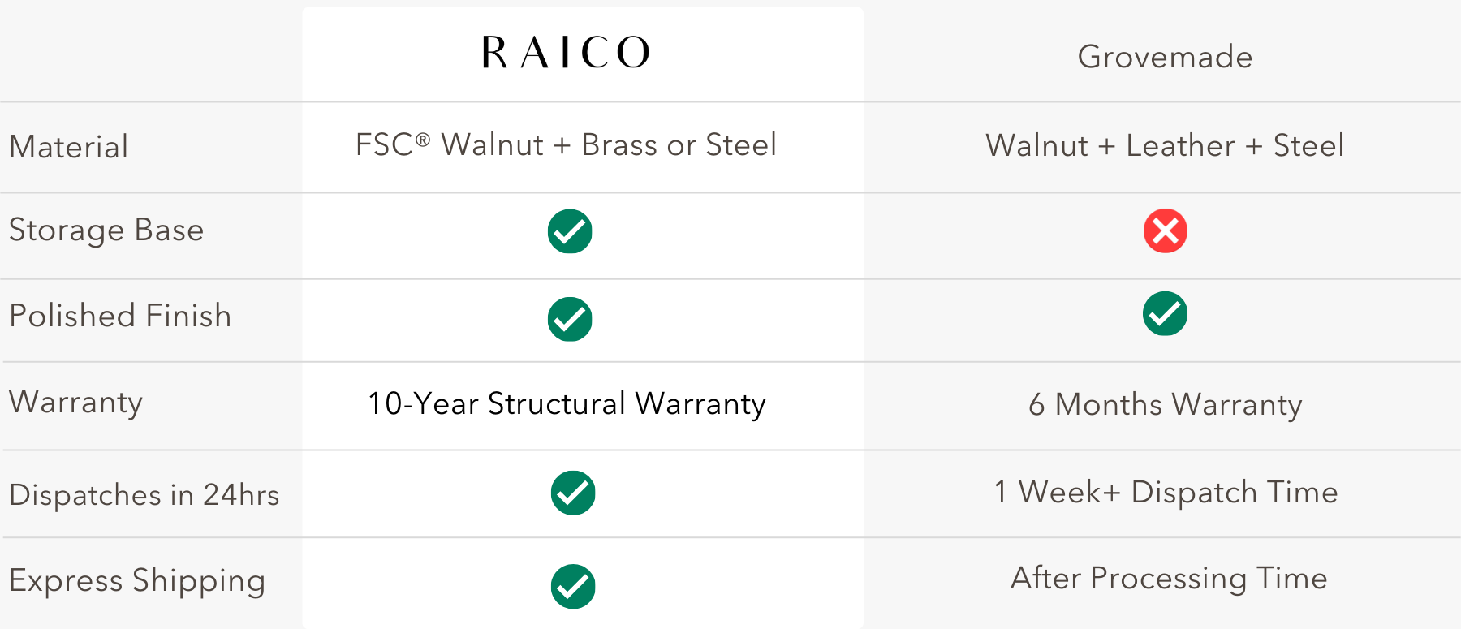Click the Storage Base row label
The width and height of the screenshot is (1461, 629).
click(x=106, y=230)
